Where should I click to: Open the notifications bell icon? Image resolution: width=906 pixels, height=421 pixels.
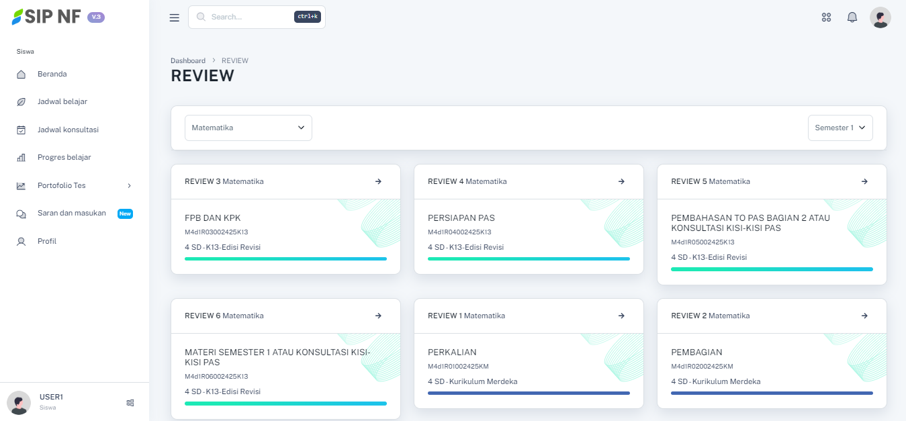click(852, 17)
